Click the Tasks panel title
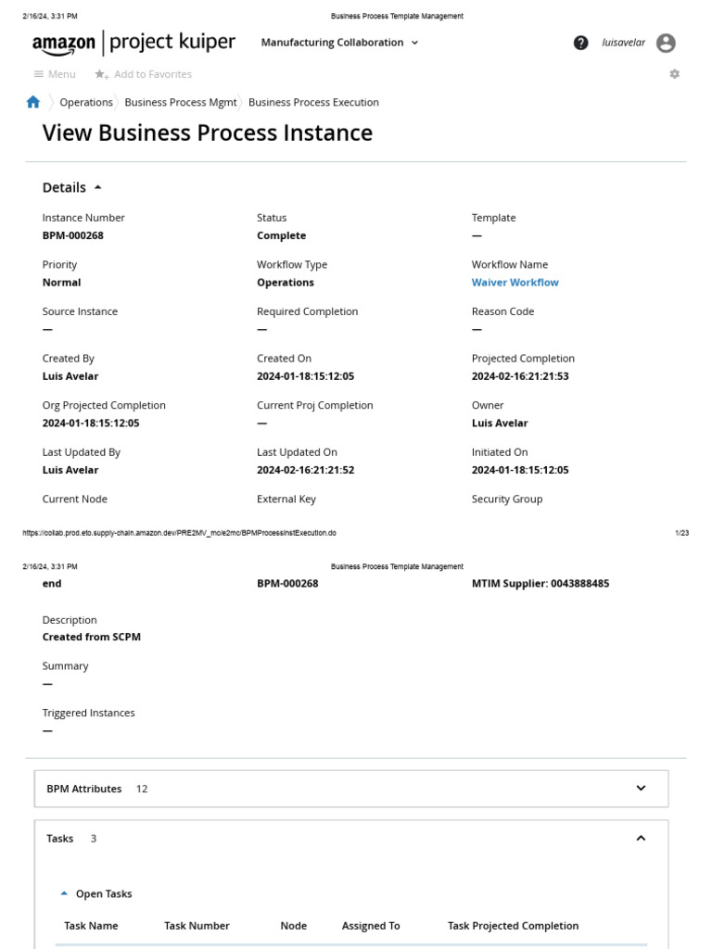 [x=60, y=838]
